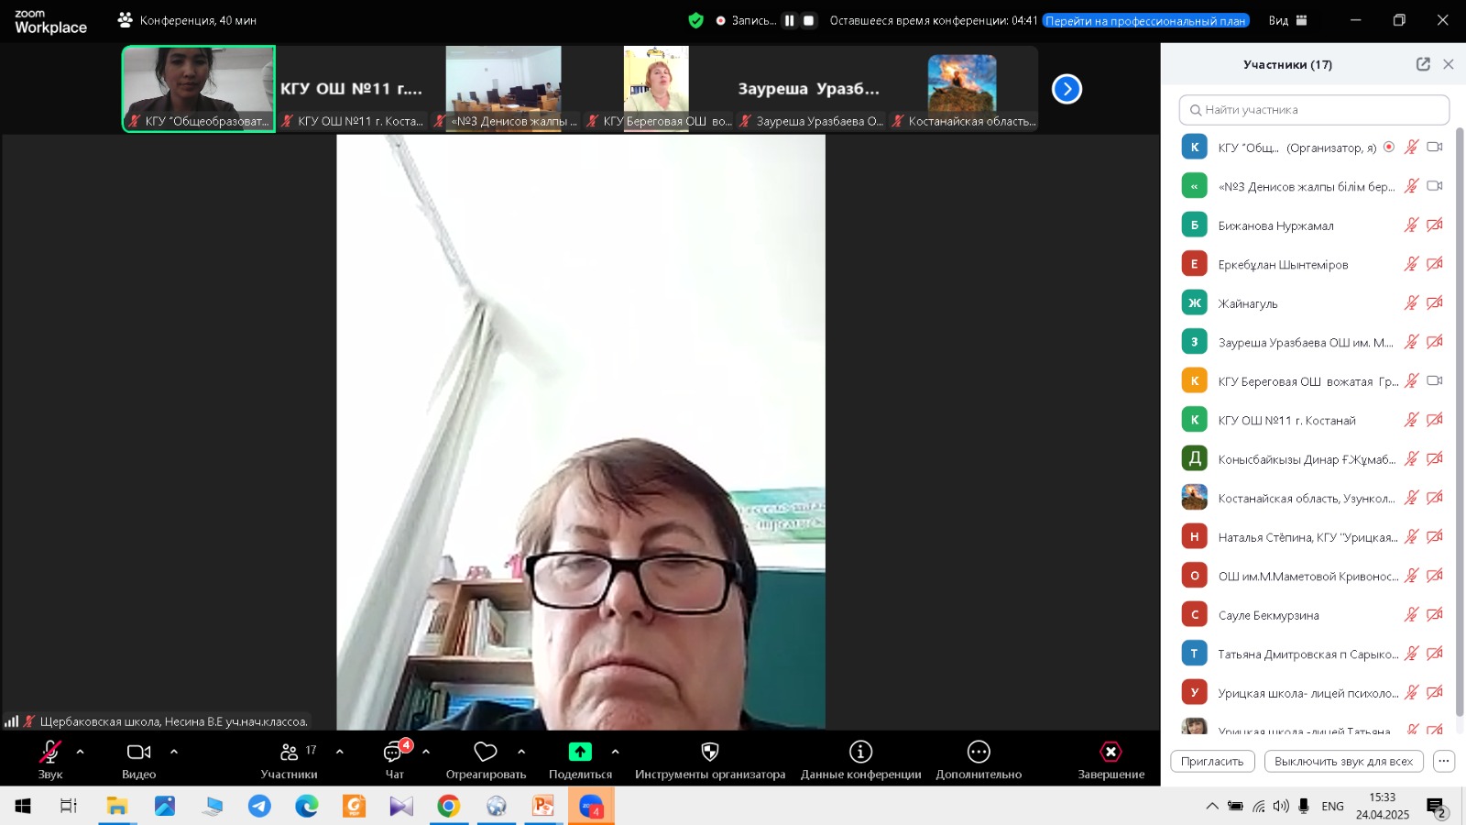Open the React heart icon
Screen dimensions: 1466x825
pyautogui.click(x=486, y=753)
